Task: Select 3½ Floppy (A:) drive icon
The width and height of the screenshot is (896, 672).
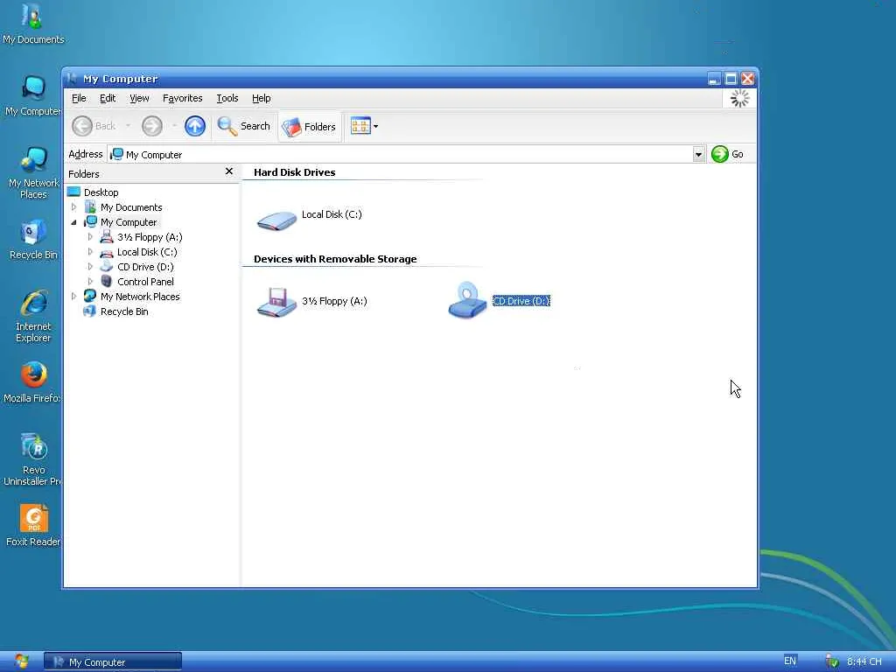Action: pyautogui.click(x=276, y=302)
